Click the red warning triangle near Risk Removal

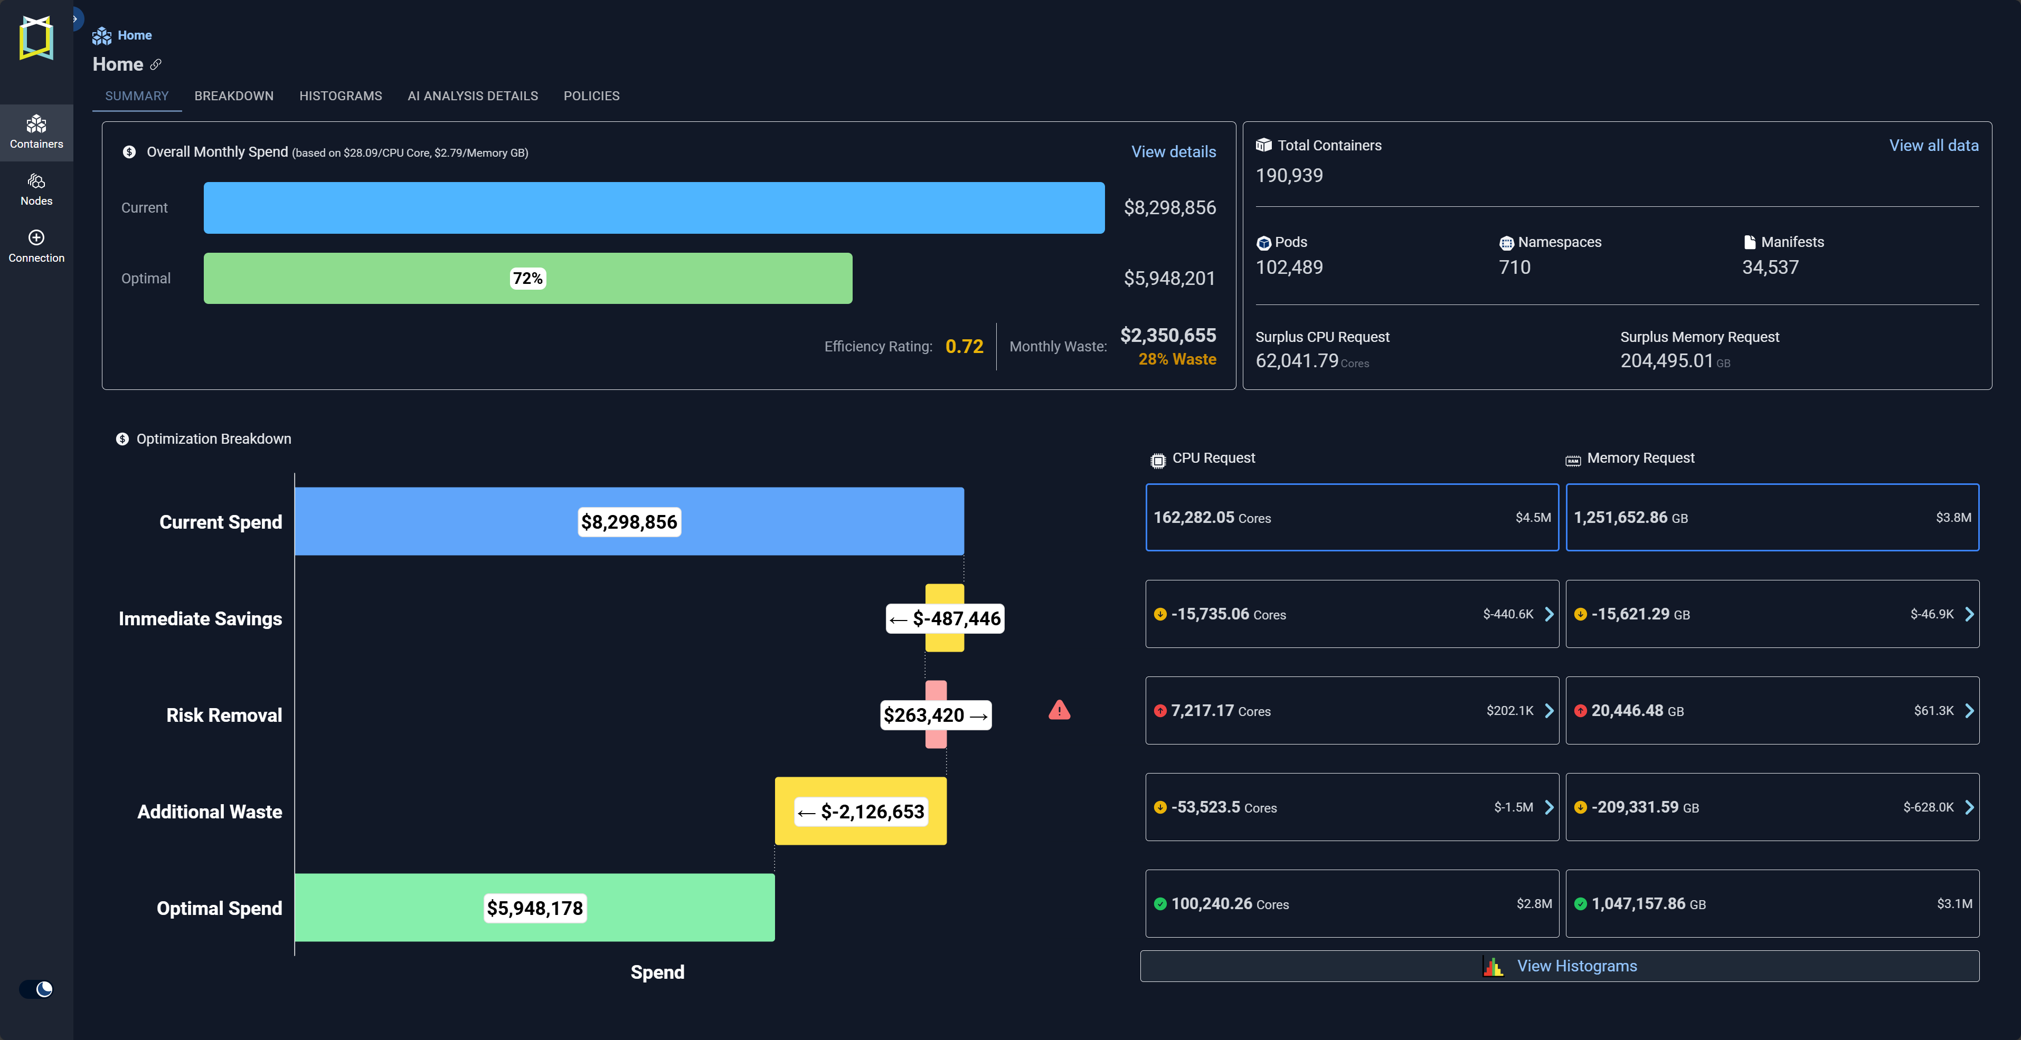1059,711
